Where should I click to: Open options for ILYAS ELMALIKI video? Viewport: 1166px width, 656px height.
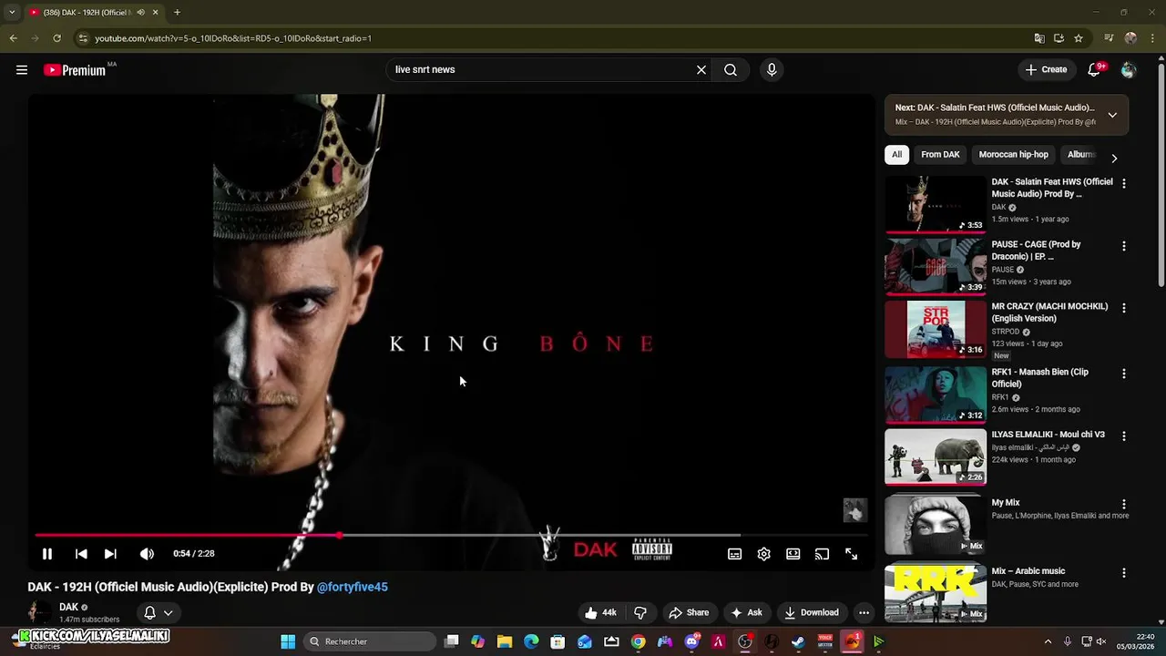(1123, 436)
